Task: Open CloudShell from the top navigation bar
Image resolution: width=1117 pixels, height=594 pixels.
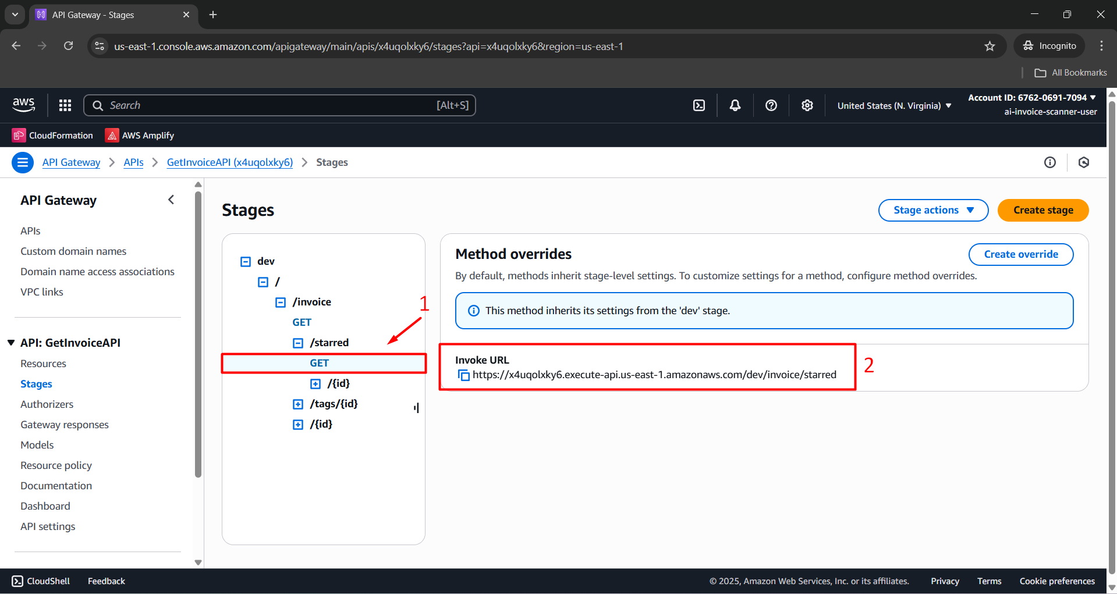Action: click(699, 105)
